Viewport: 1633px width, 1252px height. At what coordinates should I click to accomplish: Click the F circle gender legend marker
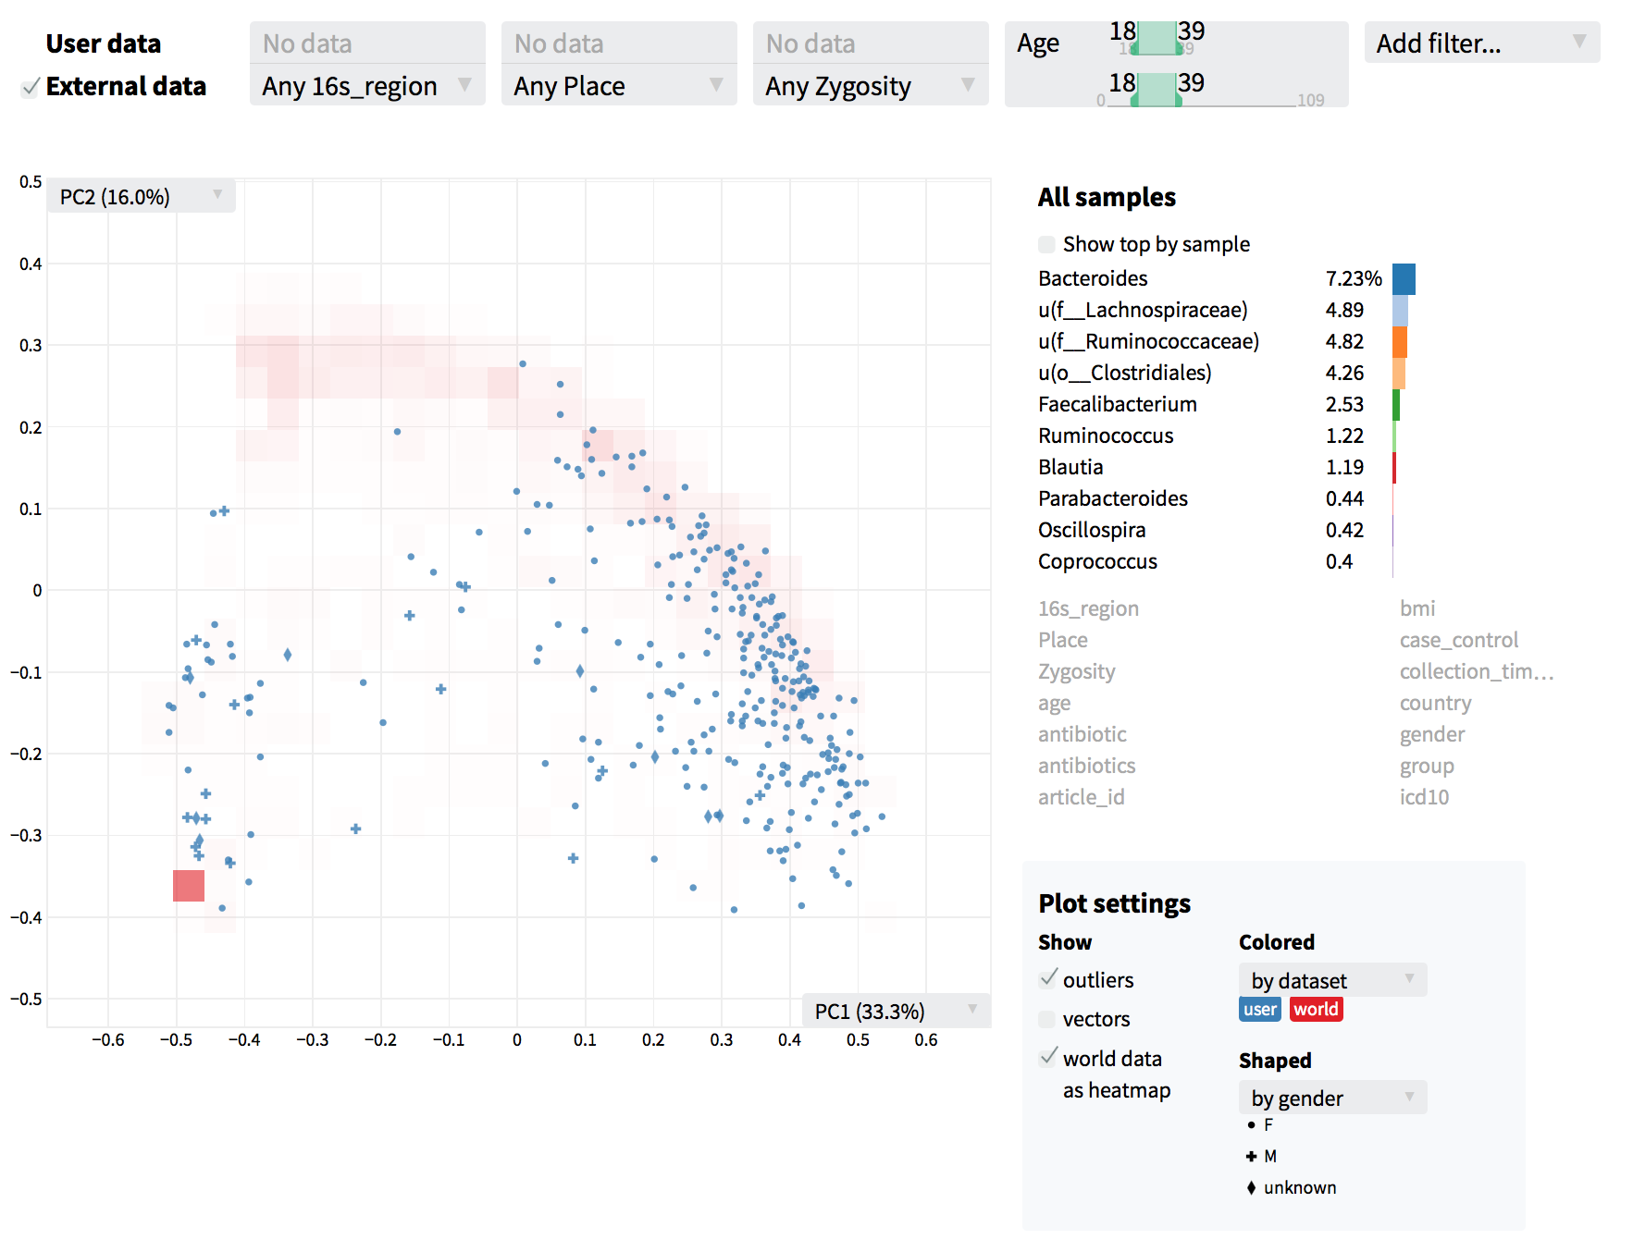(1251, 1125)
